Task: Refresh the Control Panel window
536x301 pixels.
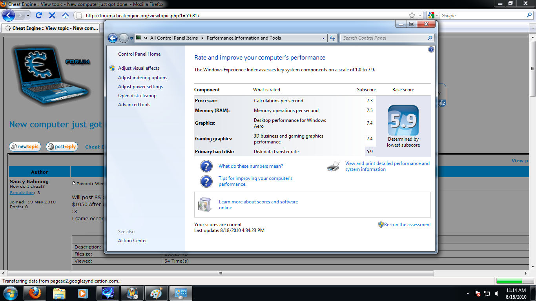Action: point(332,38)
